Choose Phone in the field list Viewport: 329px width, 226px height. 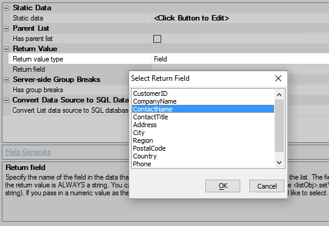tap(203, 164)
